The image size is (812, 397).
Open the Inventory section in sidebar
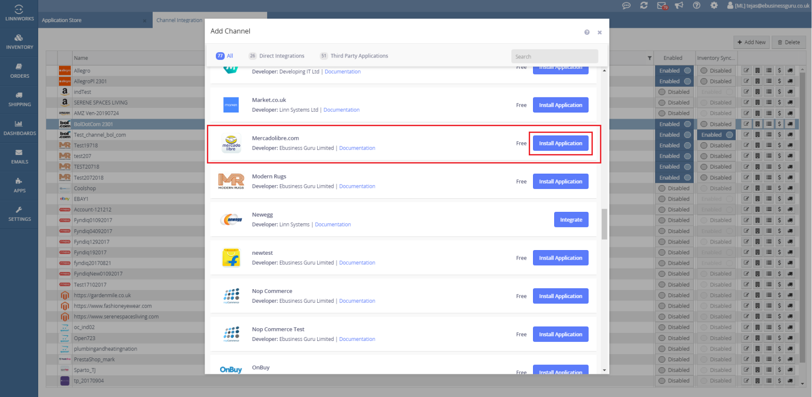[x=19, y=42]
